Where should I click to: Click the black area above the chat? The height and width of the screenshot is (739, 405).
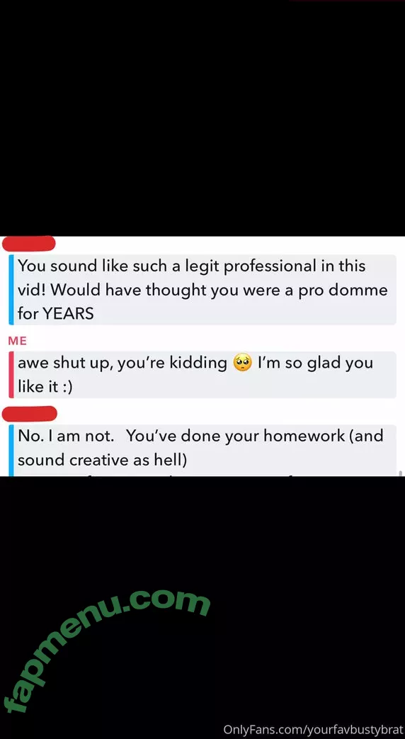[202, 118]
